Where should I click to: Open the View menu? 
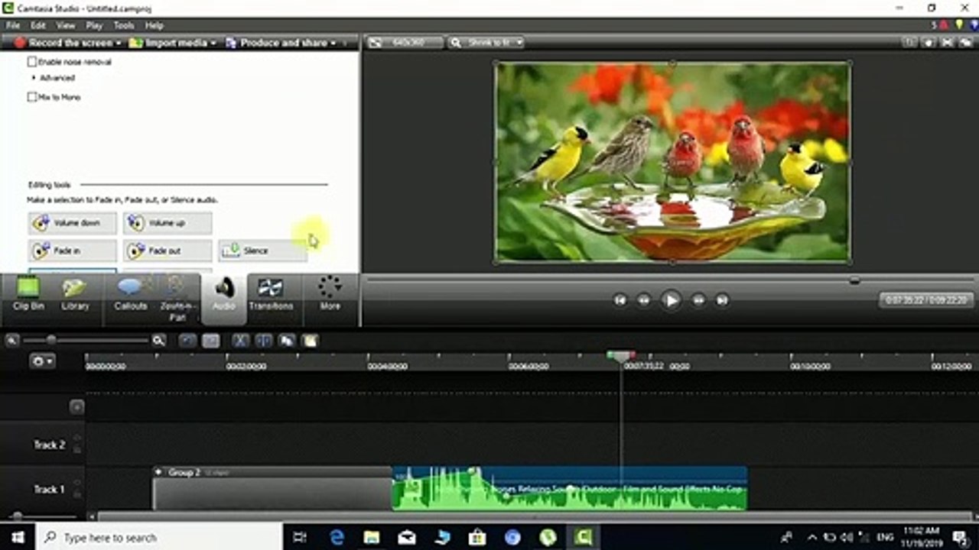65,25
